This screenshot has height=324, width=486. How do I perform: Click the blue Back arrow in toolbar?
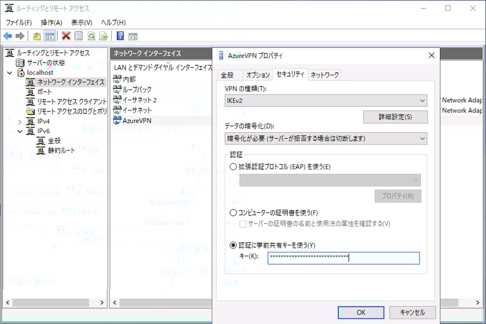click(8, 36)
